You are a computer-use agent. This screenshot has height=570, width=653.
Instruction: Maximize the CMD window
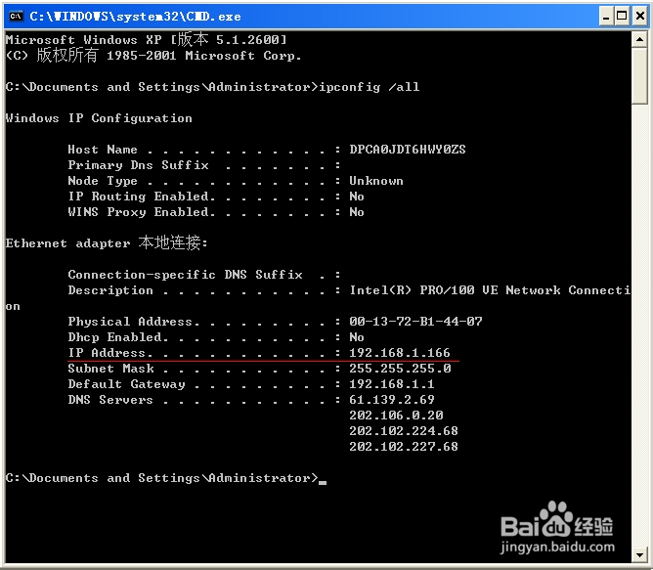point(622,17)
